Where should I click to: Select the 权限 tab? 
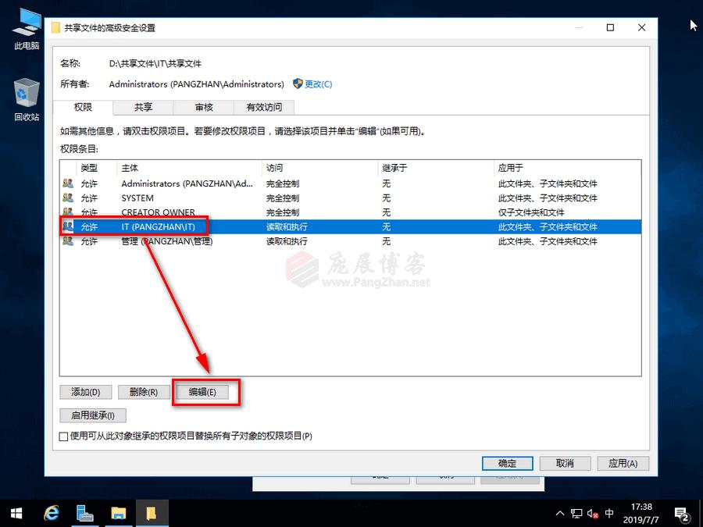(x=82, y=107)
